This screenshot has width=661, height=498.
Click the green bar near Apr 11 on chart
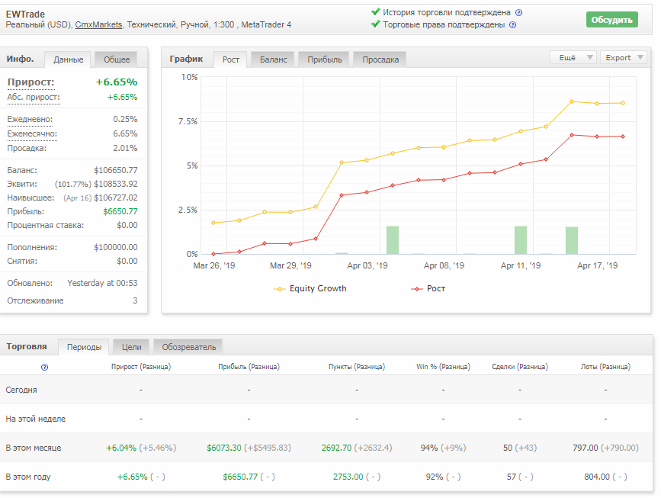click(x=521, y=240)
